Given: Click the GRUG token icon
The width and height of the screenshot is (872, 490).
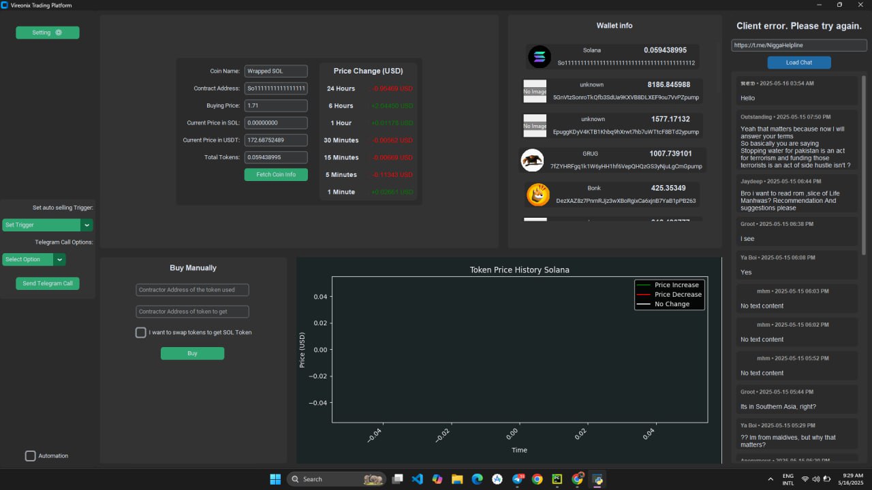Looking at the screenshot, I should (x=532, y=160).
